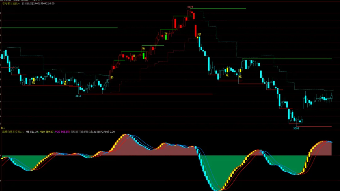Click the M20 565.85 moving average value
The width and height of the screenshot is (340, 191).
pos(62,132)
